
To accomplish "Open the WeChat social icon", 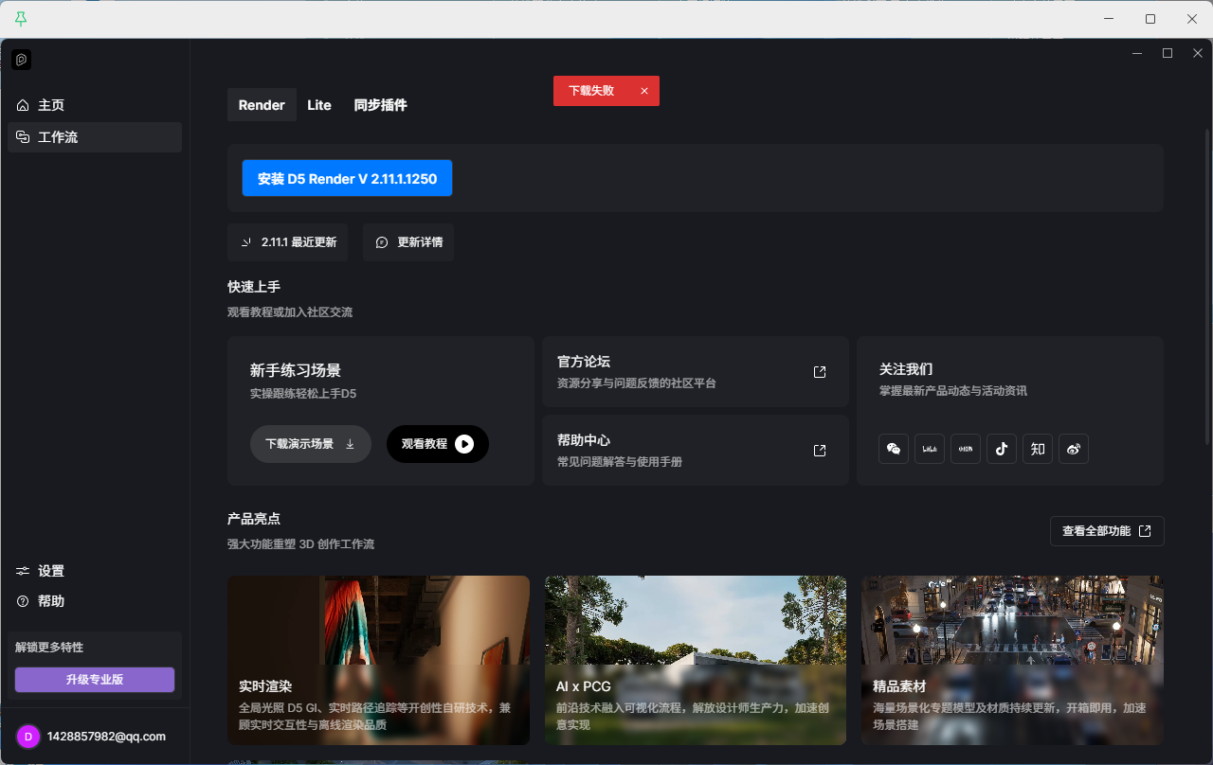I will pyautogui.click(x=894, y=449).
